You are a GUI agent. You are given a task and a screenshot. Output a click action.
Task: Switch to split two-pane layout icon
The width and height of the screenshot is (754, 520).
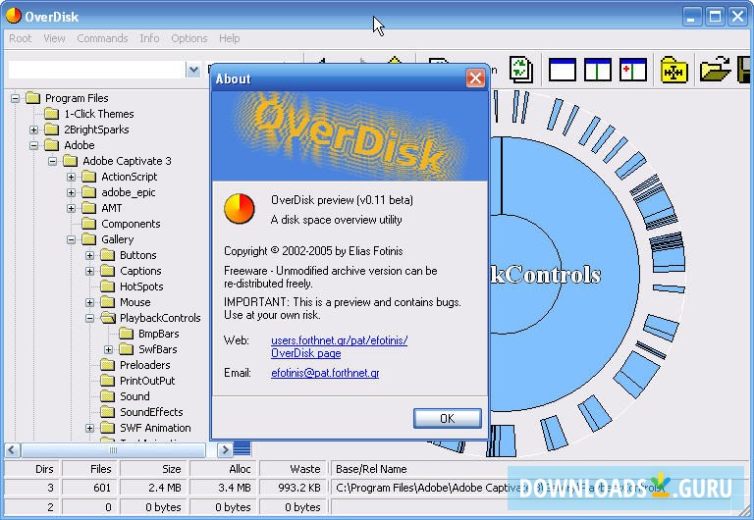pyautogui.click(x=598, y=71)
